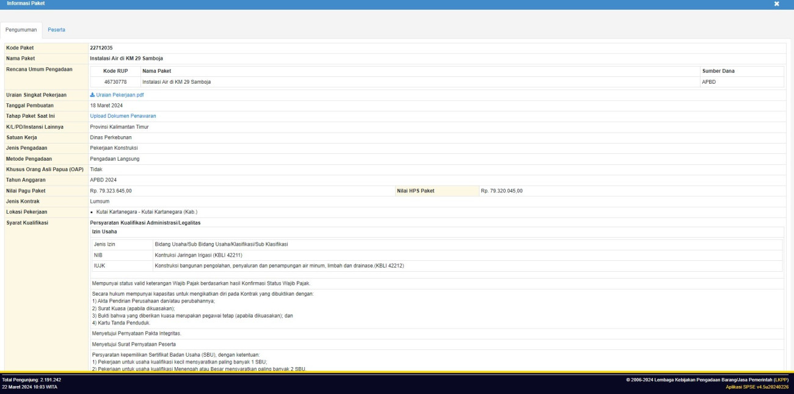Click the Total Pengunjung counter in footer
The image size is (794, 394).
31,380
